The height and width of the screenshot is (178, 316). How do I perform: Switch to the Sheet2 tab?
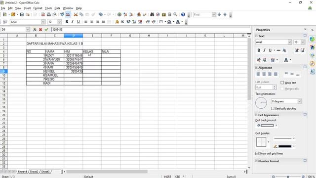34,172
